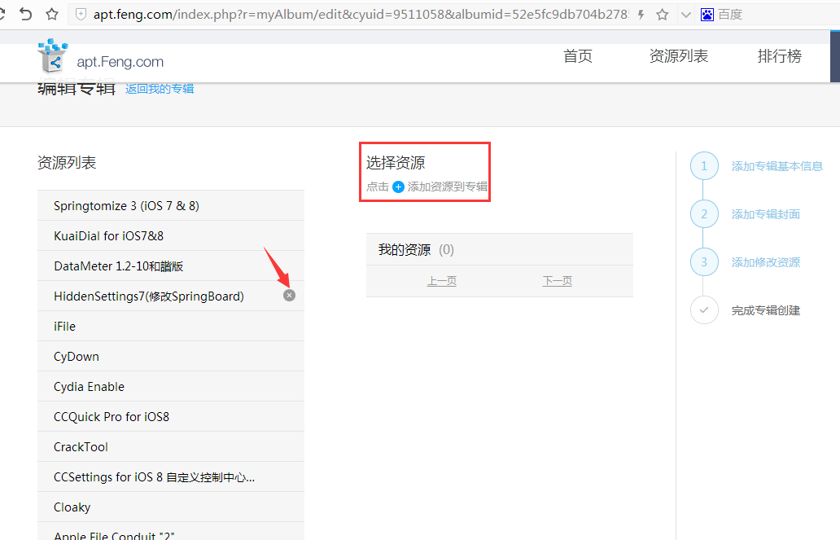Screen dimensions: 840x540
Task: Select the CyDown resource row
Action: pos(171,356)
